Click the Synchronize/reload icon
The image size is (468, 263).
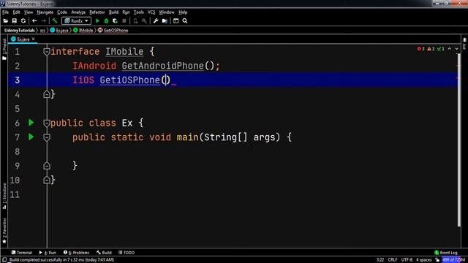tap(23, 21)
